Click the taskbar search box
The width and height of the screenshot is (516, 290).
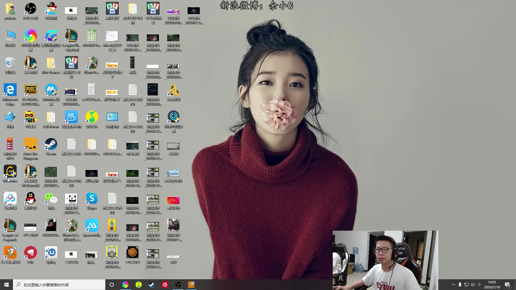59,285
